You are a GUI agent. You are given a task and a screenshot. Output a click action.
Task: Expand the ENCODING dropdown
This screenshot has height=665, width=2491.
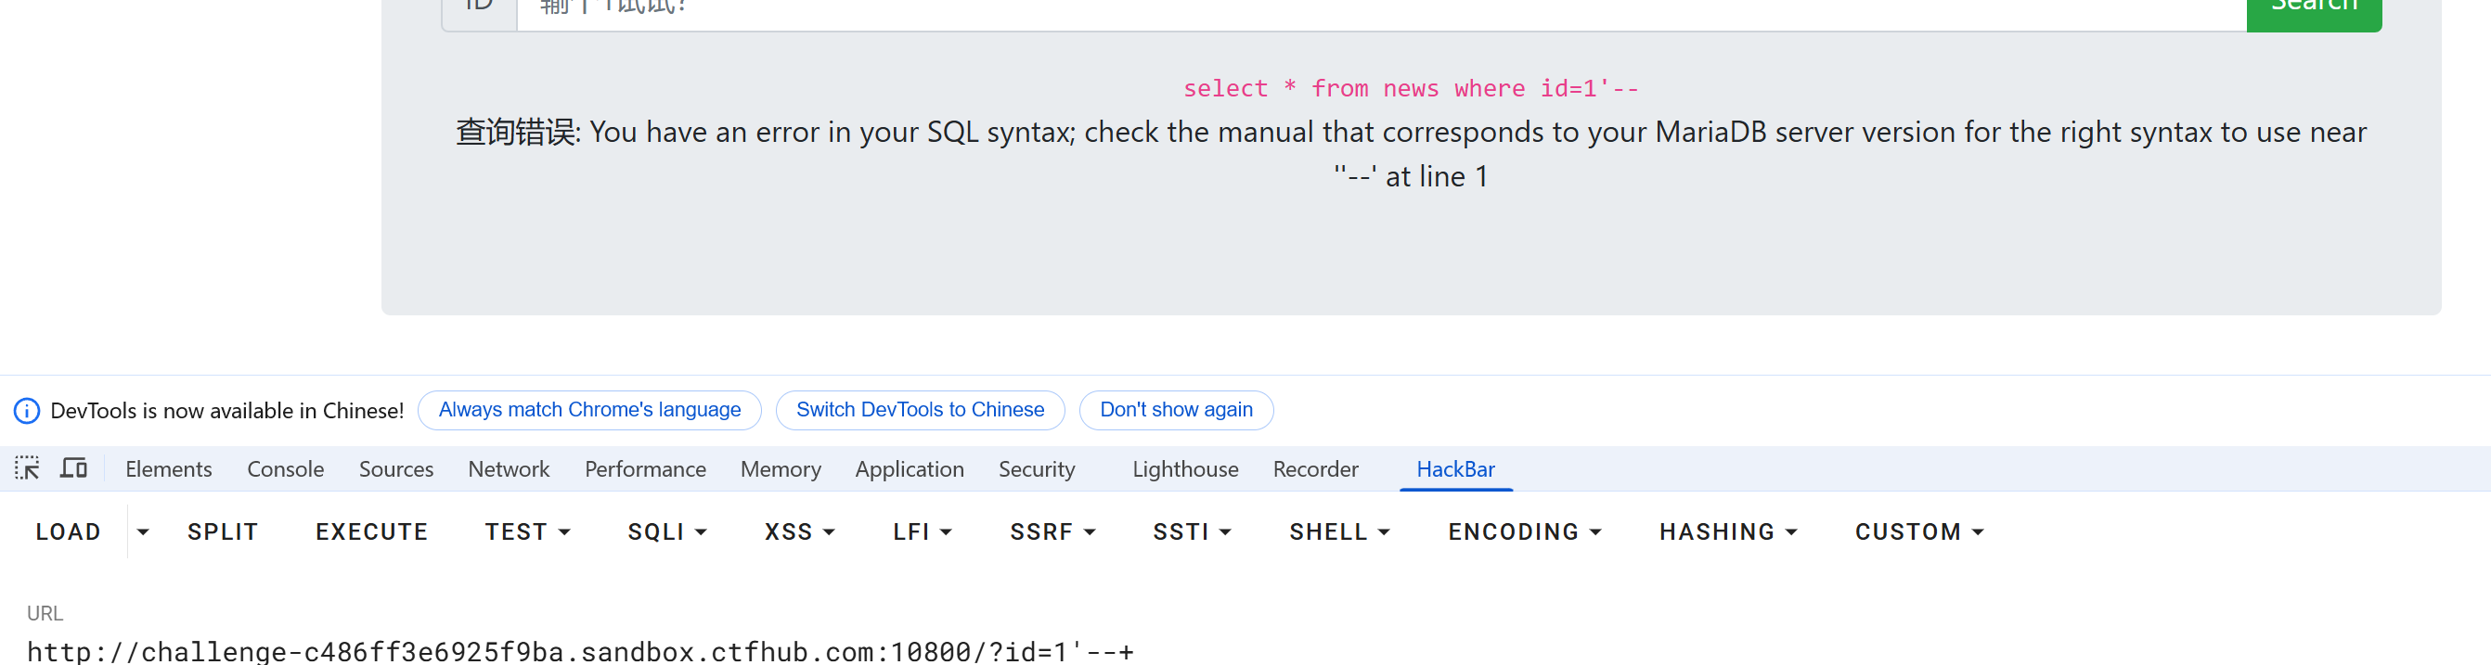coord(1525,531)
